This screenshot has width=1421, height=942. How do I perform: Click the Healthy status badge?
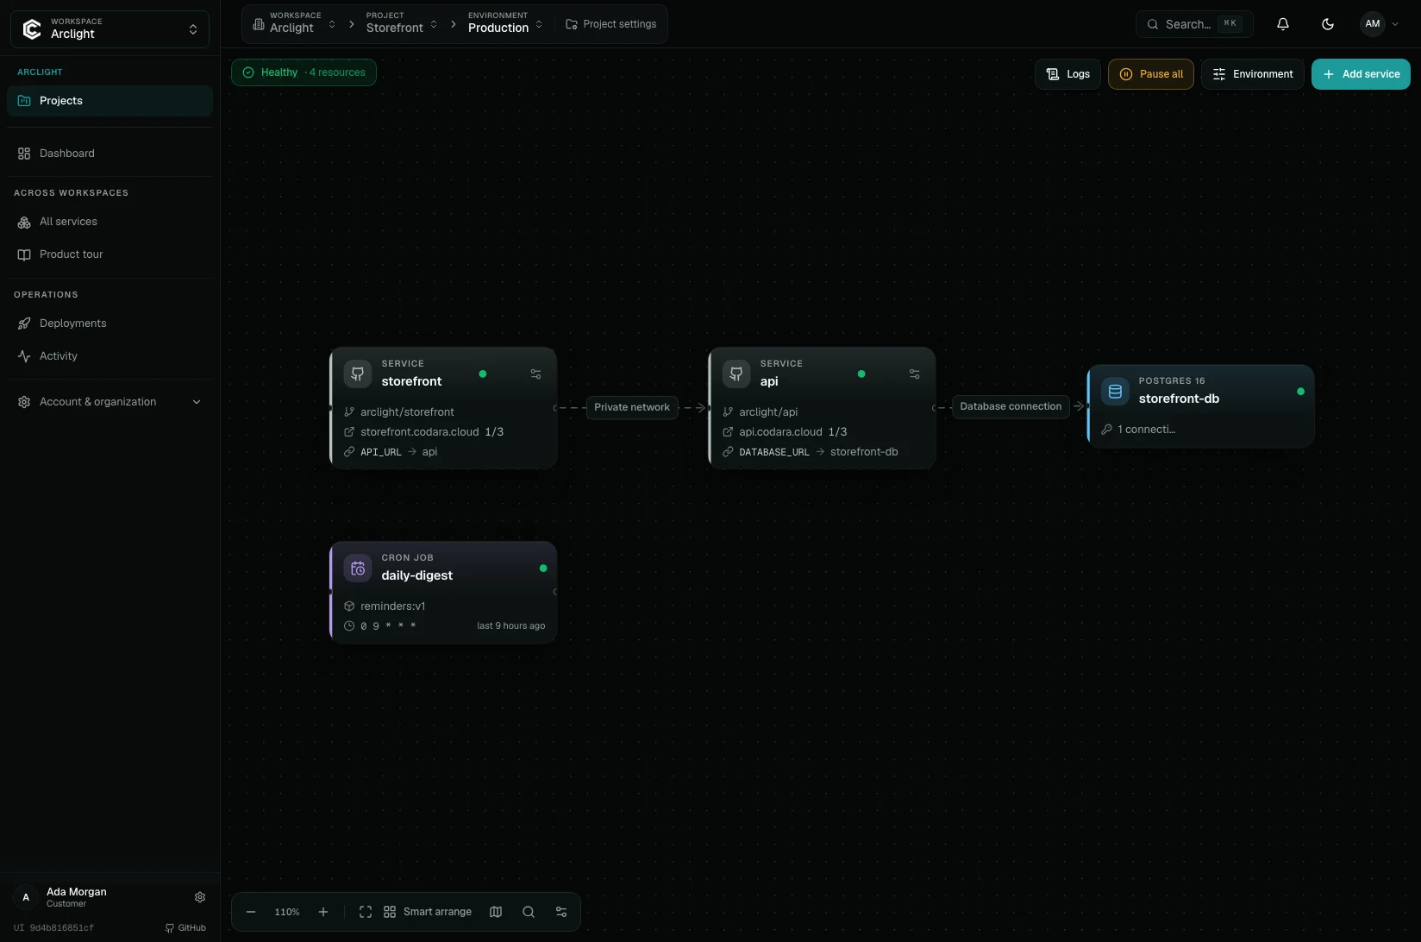pyautogui.click(x=304, y=72)
